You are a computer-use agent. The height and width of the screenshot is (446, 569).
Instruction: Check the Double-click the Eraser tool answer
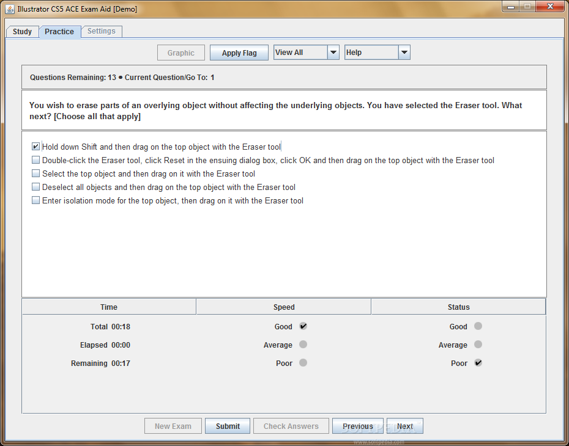pos(35,160)
